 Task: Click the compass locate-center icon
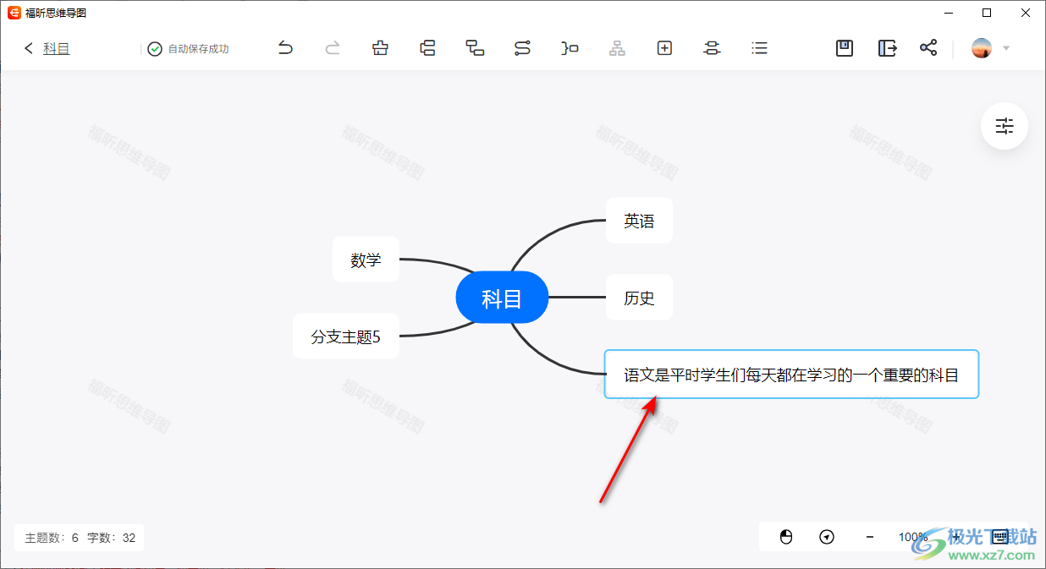pyautogui.click(x=828, y=537)
